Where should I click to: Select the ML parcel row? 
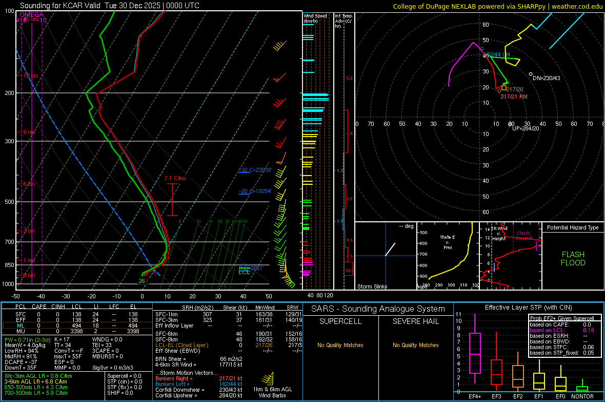click(77, 326)
